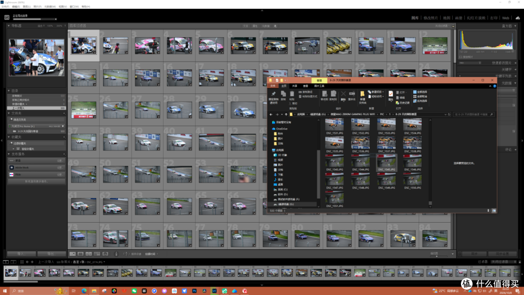Collapse the Navigator panel triangle
This screenshot has width=524, height=295.
pyautogui.click(x=9, y=25)
